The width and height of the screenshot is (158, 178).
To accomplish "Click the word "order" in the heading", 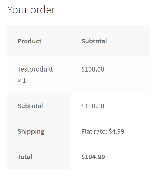I will click(x=43, y=10).
